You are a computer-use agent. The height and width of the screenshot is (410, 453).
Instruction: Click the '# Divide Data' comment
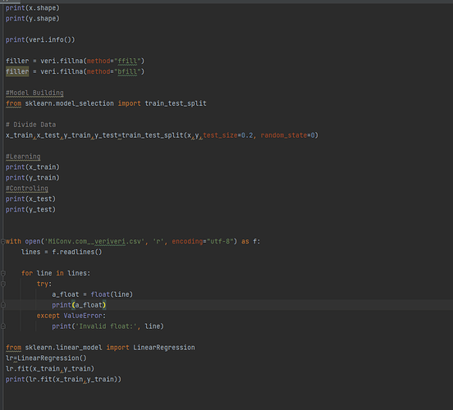tap(30, 125)
